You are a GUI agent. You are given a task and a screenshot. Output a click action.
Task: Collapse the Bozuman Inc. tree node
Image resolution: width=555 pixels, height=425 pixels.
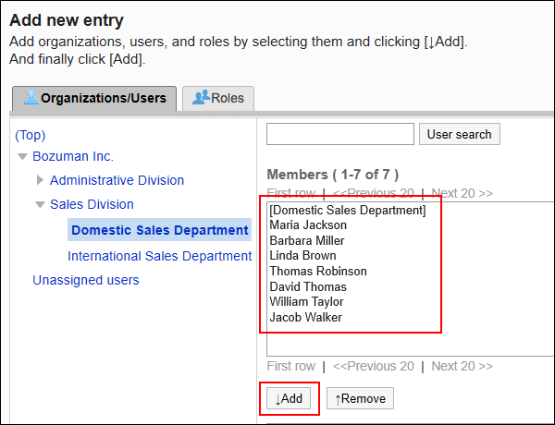click(22, 156)
